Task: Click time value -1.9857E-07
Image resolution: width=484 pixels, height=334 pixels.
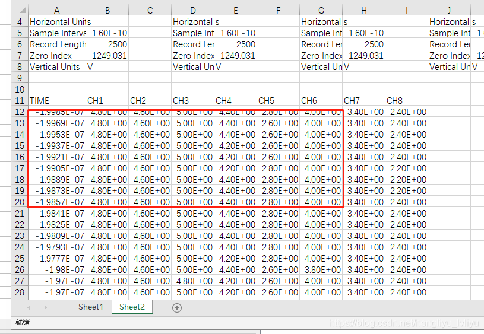Action: pos(57,202)
